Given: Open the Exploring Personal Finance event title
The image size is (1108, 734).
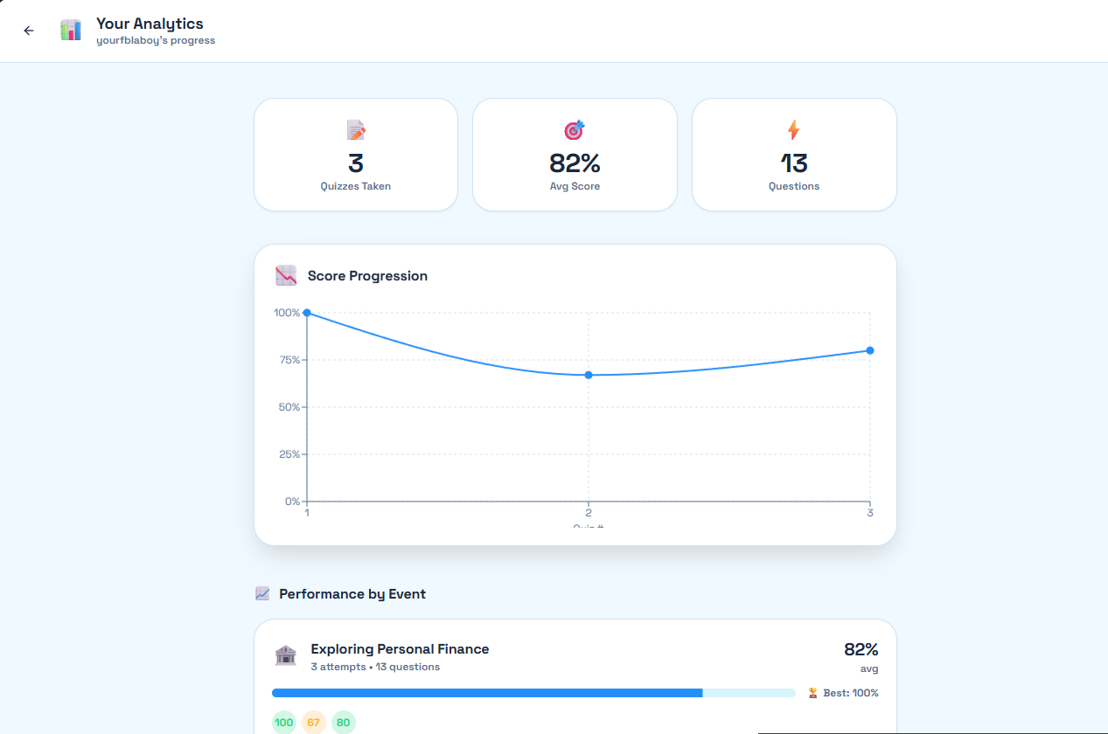Looking at the screenshot, I should (x=400, y=649).
